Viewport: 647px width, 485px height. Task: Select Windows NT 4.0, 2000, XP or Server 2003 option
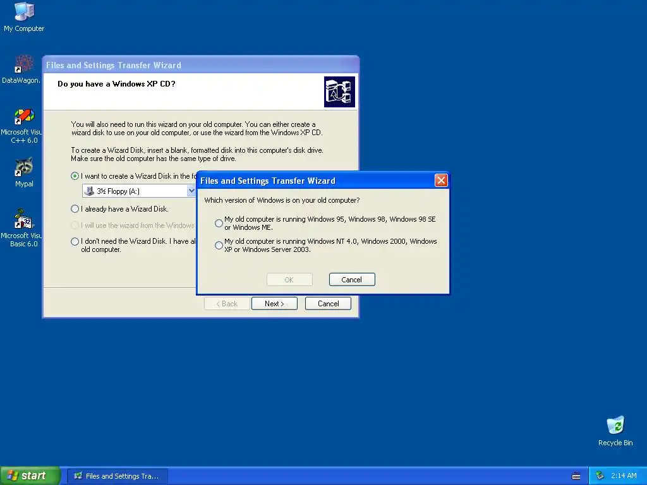point(219,246)
